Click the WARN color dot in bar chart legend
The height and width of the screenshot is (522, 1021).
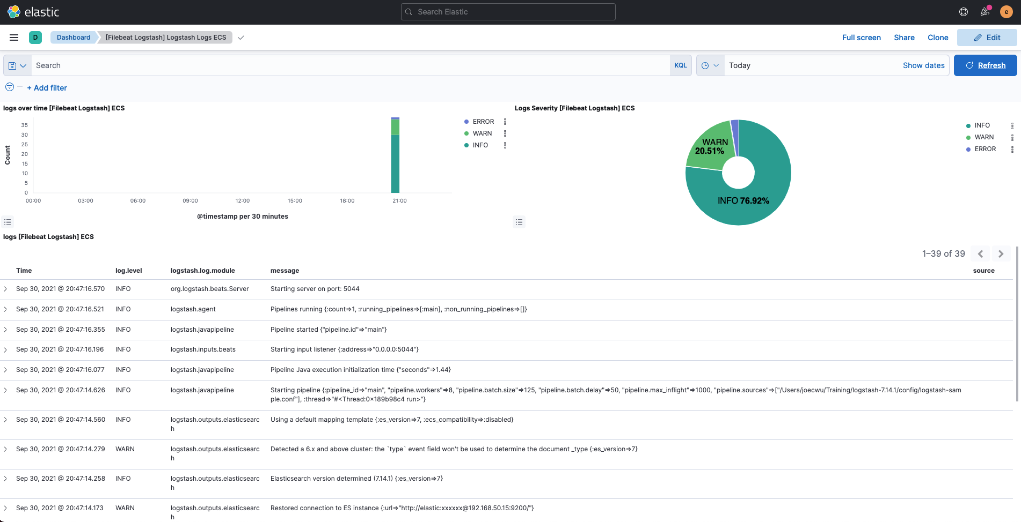466,133
